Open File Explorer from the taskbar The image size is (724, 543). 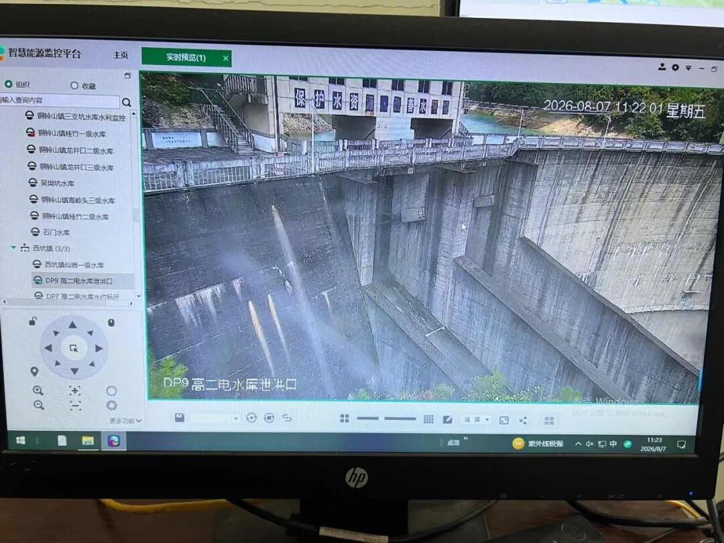(x=88, y=441)
